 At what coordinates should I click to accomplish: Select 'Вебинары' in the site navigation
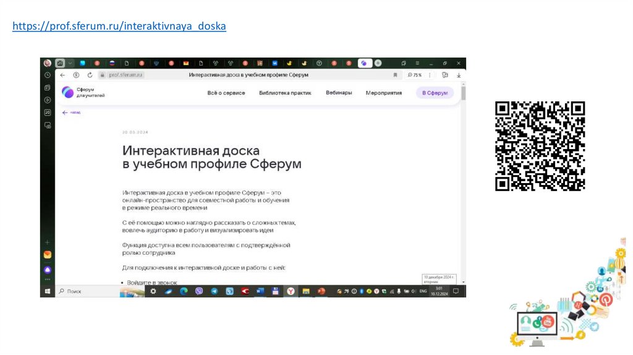point(339,93)
